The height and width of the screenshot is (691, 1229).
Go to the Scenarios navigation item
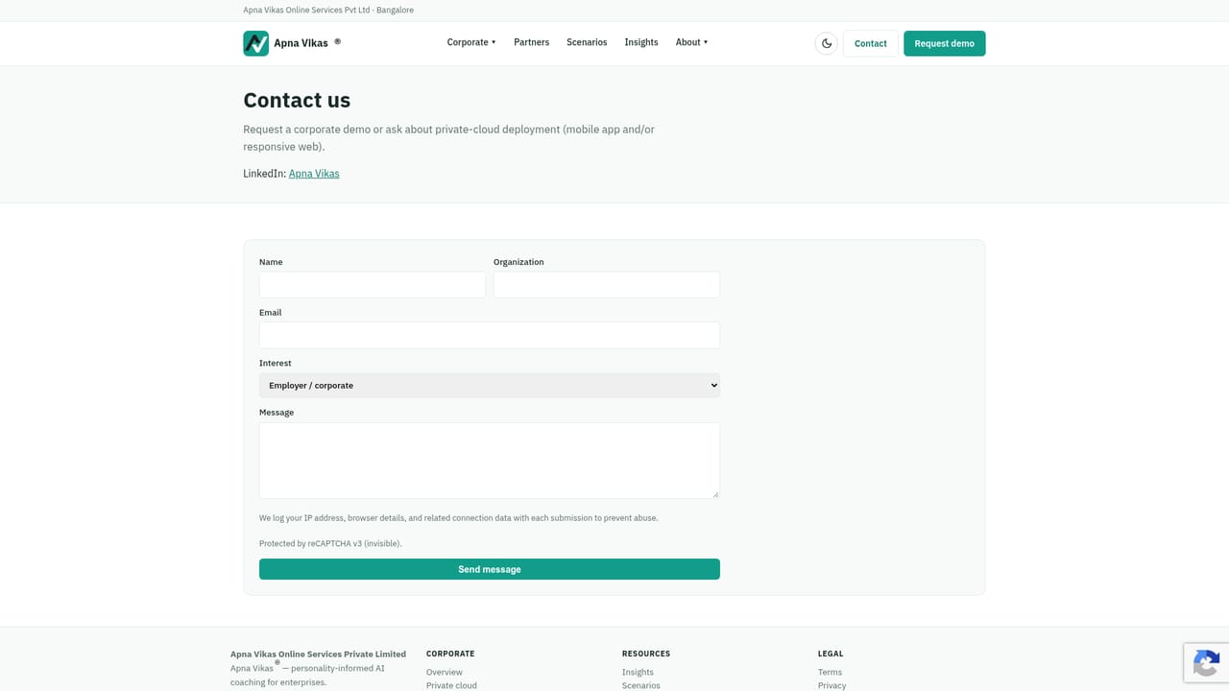tap(587, 42)
